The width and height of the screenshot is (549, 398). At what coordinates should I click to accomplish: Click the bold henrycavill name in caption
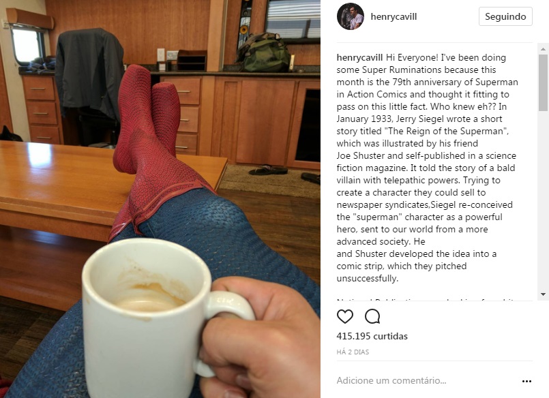point(360,57)
